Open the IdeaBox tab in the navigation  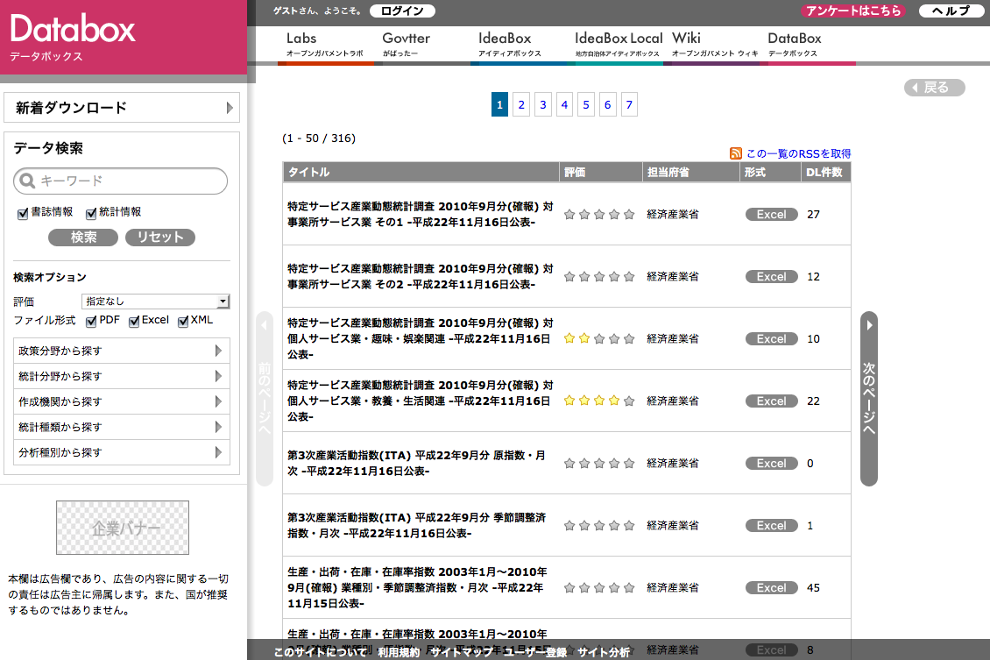tap(505, 44)
